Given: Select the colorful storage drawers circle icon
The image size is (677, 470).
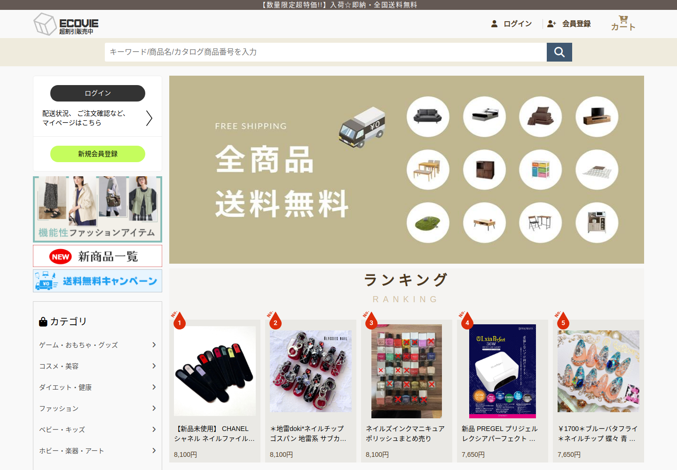Looking at the screenshot, I should (541, 170).
